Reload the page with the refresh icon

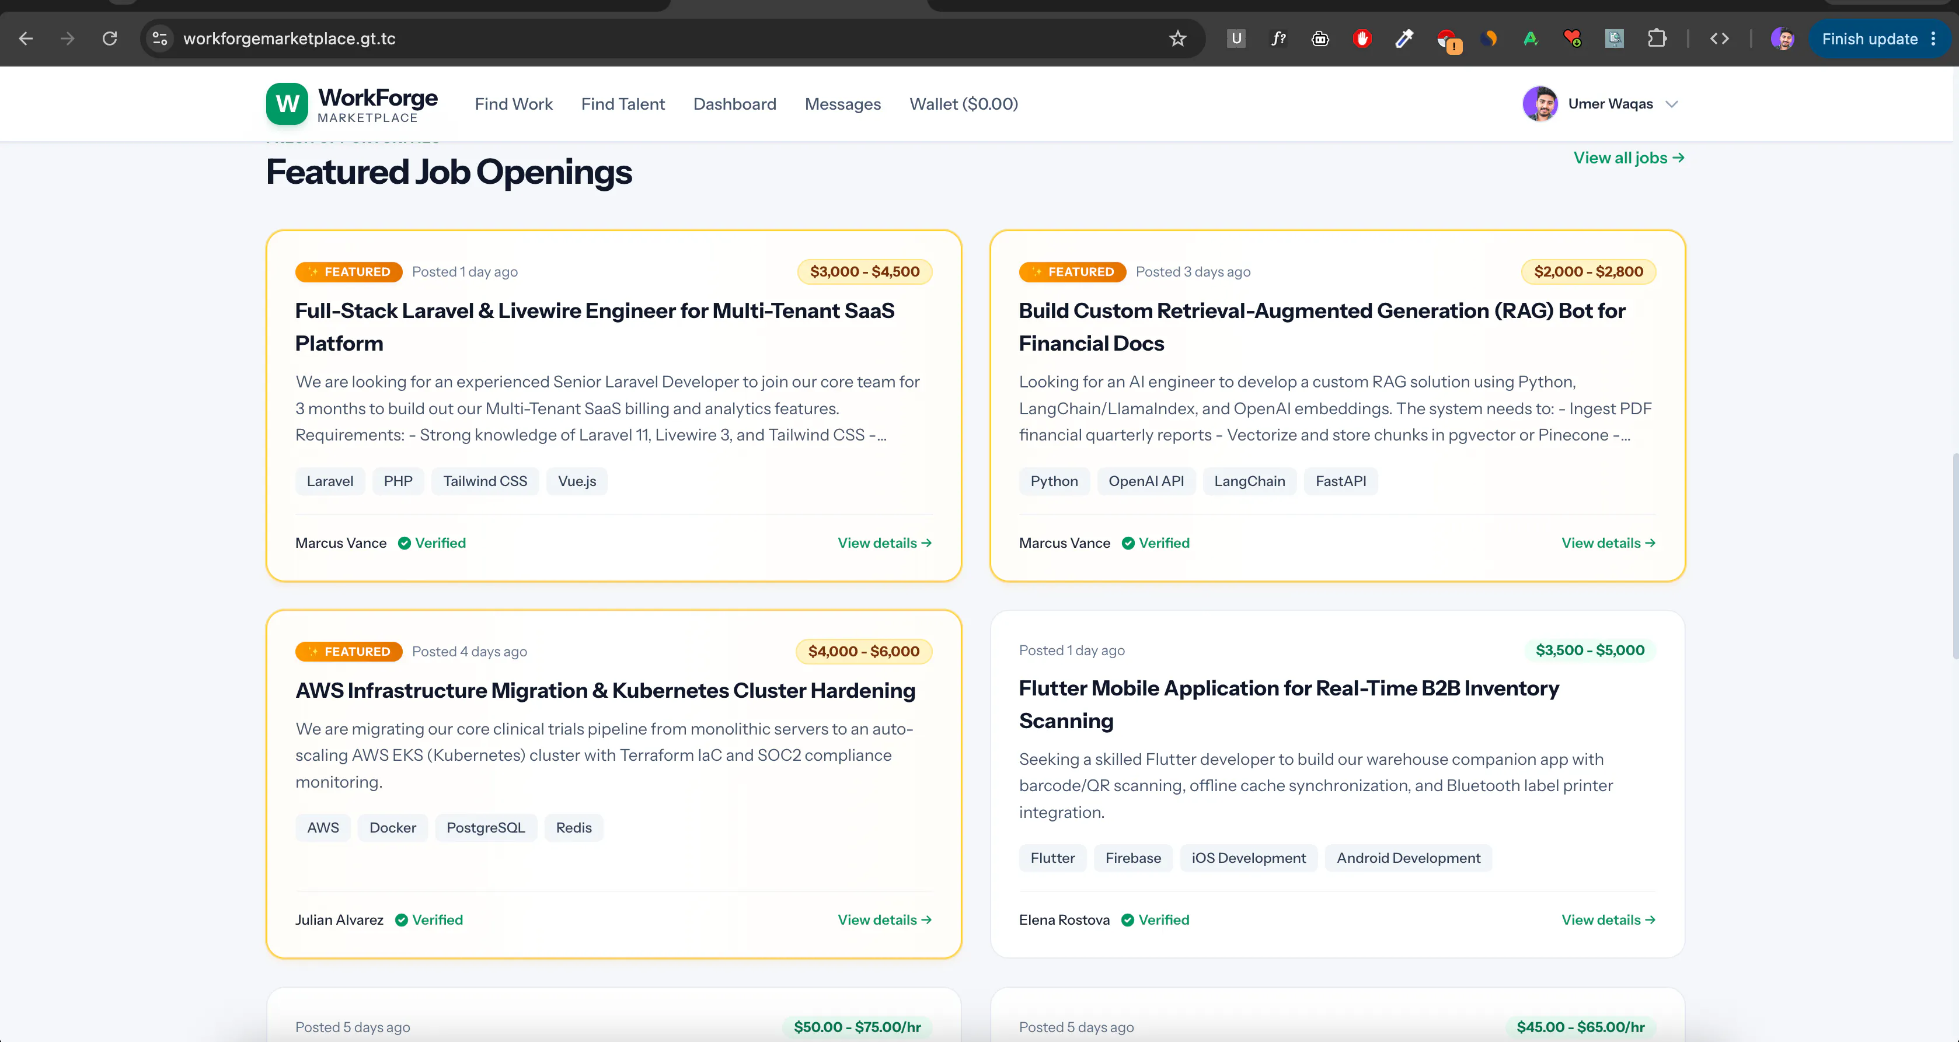click(110, 39)
